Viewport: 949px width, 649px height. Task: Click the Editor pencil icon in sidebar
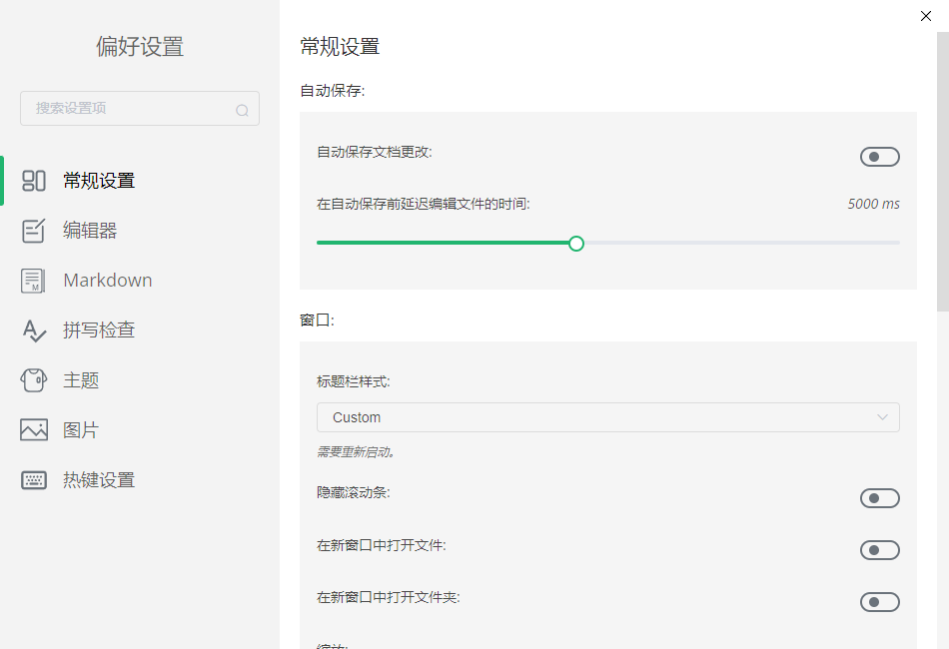point(34,231)
